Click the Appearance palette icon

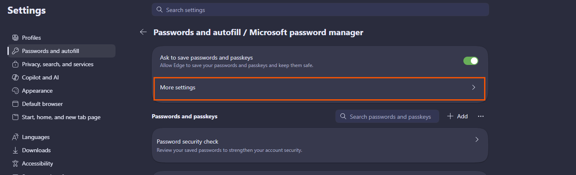15,91
